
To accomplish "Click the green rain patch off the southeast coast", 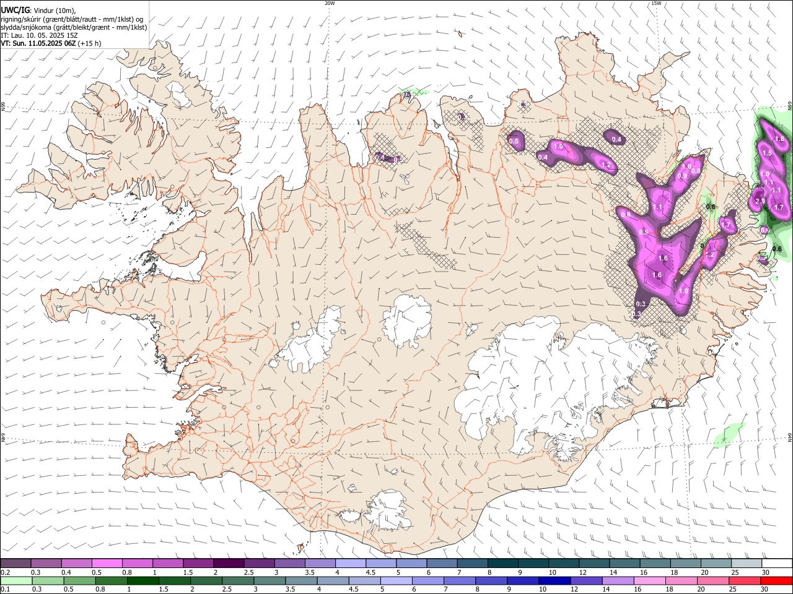I will (x=729, y=434).
